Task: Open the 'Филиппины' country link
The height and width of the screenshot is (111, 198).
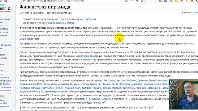Action: [129, 88]
